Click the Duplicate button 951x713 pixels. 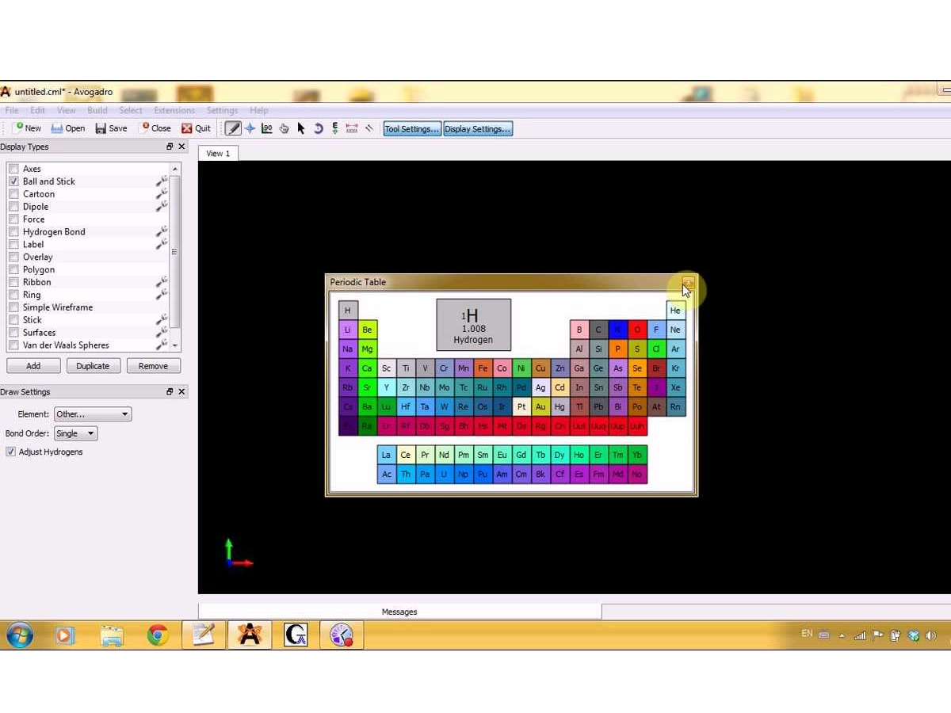click(x=93, y=366)
